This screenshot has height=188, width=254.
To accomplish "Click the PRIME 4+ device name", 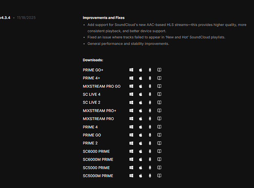I will pos(91,78).
